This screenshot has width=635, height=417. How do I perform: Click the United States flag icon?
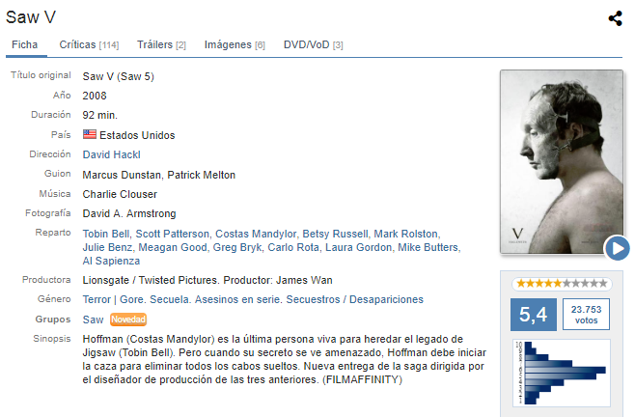point(90,134)
